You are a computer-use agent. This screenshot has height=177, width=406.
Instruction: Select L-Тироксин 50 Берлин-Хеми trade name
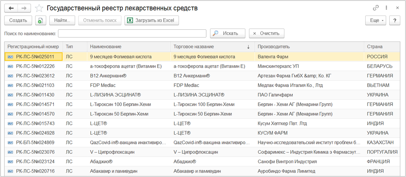(203, 114)
